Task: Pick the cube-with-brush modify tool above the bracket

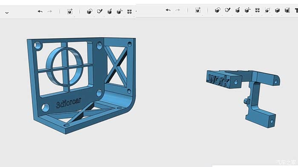Action: click(x=110, y=11)
